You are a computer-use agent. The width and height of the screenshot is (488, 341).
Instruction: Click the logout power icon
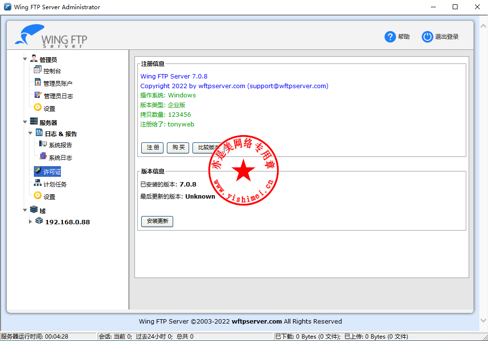[x=428, y=37]
